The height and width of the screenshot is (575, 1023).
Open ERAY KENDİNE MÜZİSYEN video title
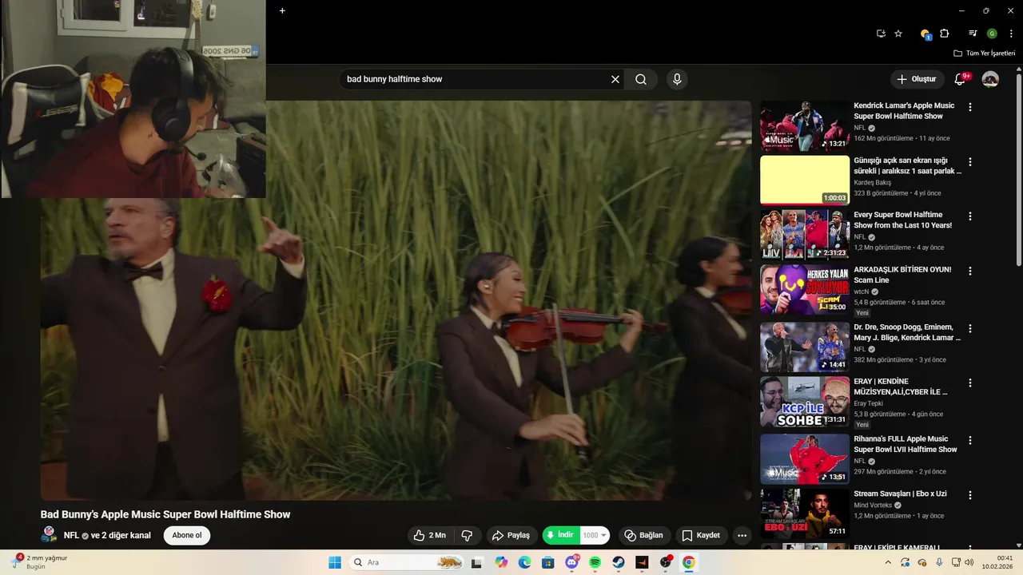point(901,387)
